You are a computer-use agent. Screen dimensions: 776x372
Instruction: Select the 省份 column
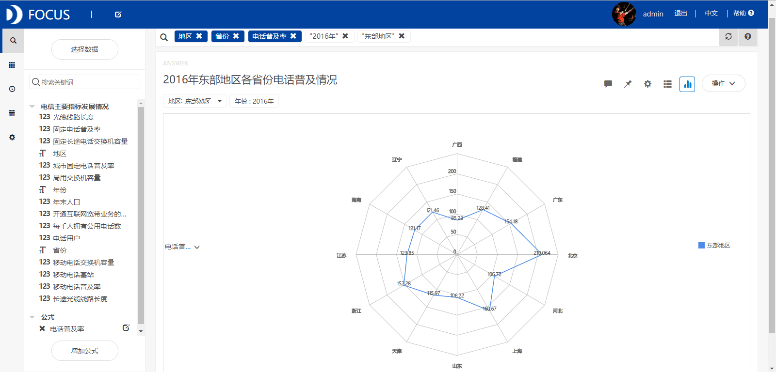coord(60,250)
